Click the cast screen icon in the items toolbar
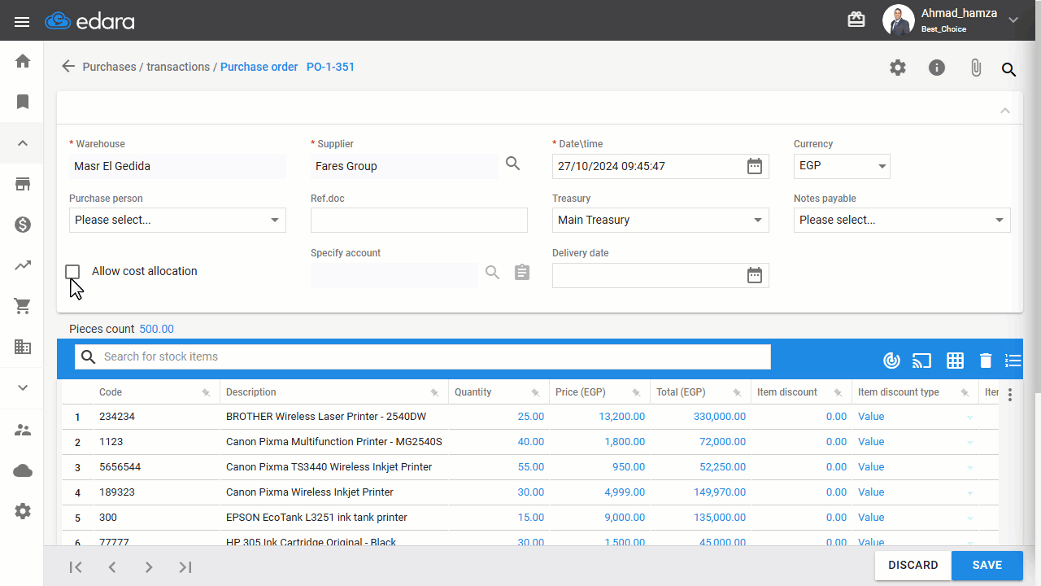Image resolution: width=1041 pixels, height=586 pixels. (x=921, y=361)
